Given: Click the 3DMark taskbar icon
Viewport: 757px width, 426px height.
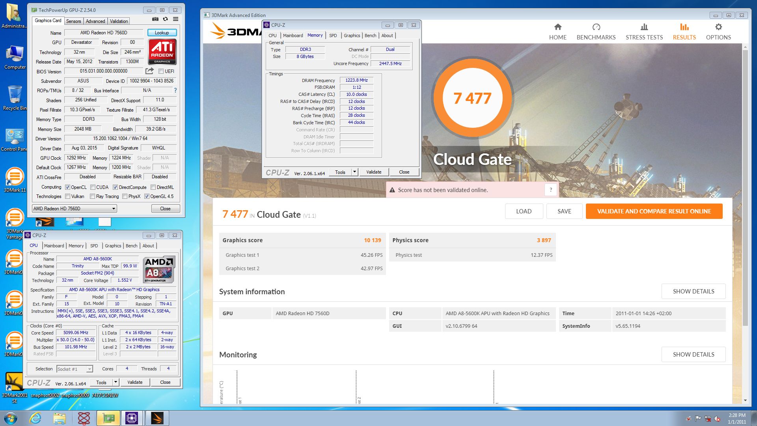Looking at the screenshot, I should click(x=157, y=418).
